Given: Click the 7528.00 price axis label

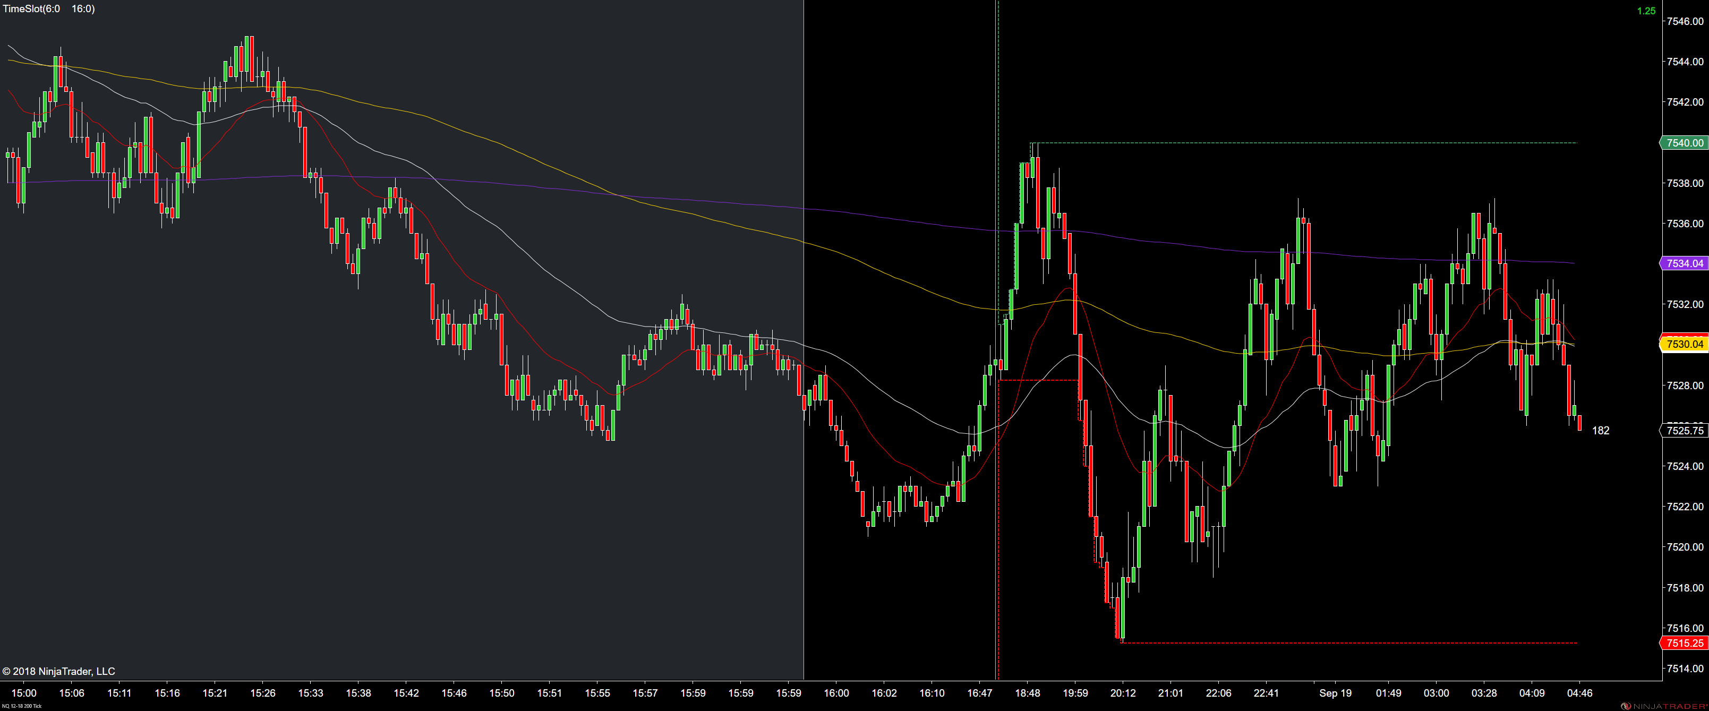Looking at the screenshot, I should click(1685, 386).
